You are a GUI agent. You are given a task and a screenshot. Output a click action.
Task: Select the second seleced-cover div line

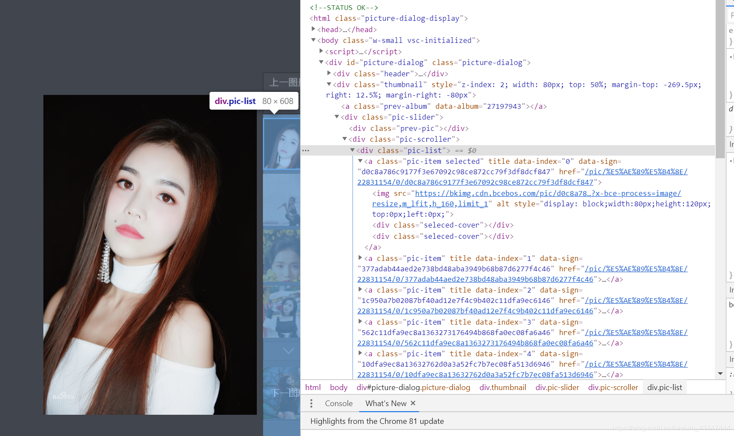443,236
